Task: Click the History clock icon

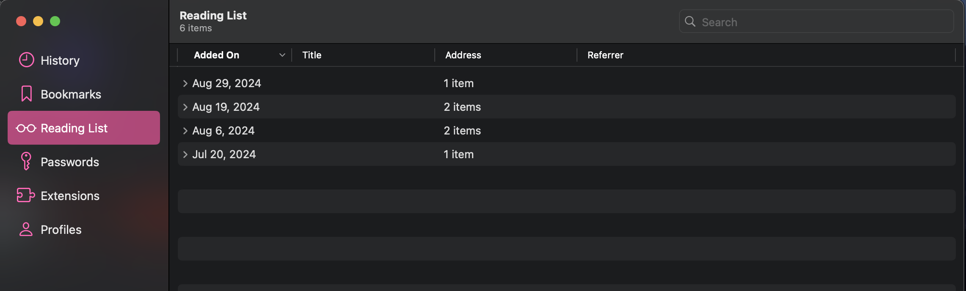Action: pyautogui.click(x=26, y=60)
